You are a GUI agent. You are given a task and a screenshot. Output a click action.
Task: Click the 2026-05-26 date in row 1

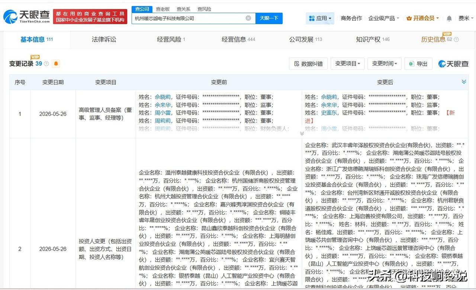coord(53,114)
